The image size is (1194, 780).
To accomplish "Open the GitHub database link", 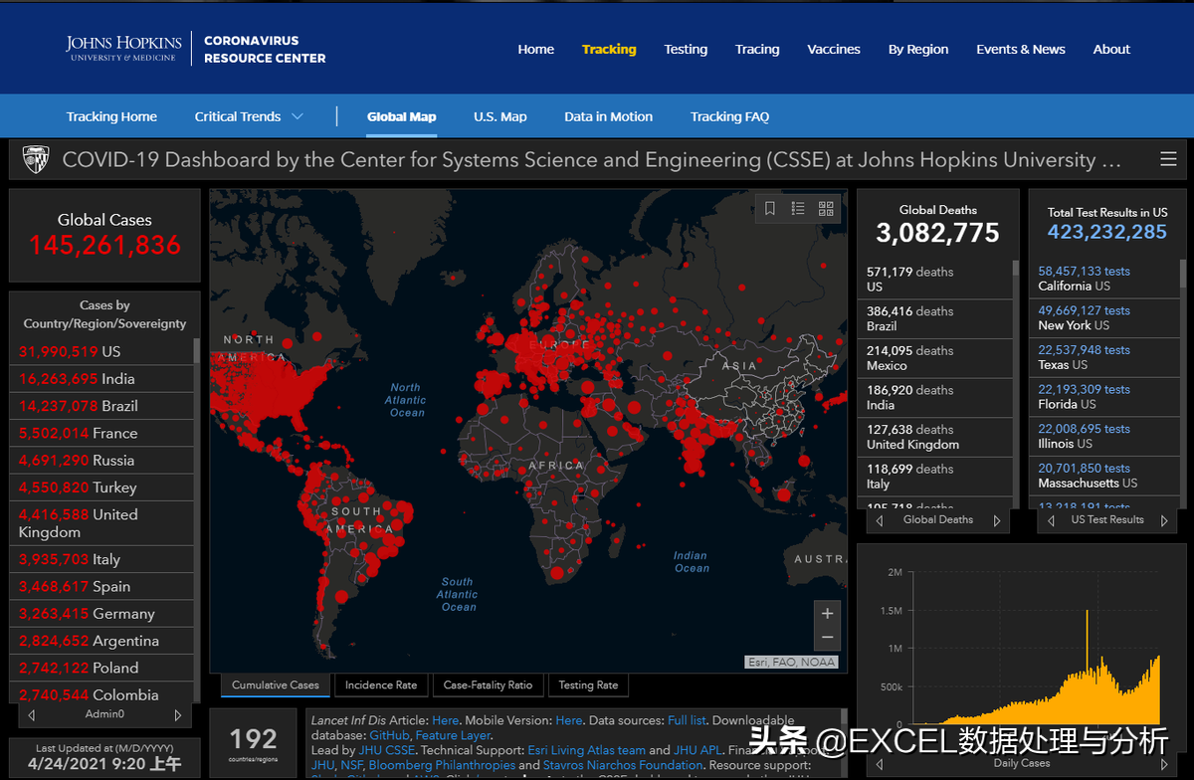I will pyautogui.click(x=388, y=735).
